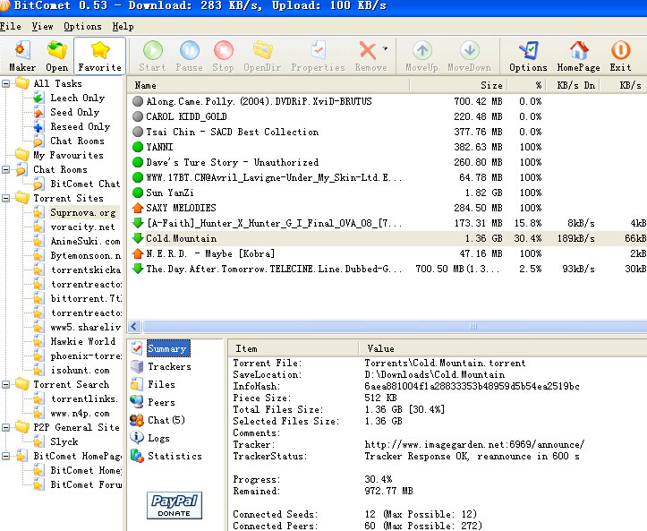Sort task list by % column

pos(526,85)
